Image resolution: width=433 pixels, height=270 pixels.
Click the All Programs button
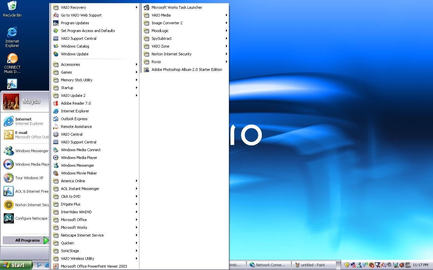(x=26, y=240)
